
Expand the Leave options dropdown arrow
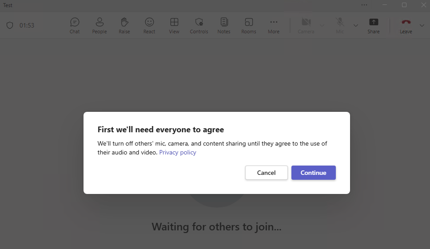[x=422, y=25]
